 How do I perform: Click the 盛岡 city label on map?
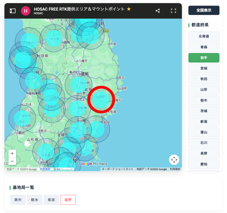click(x=84, y=74)
